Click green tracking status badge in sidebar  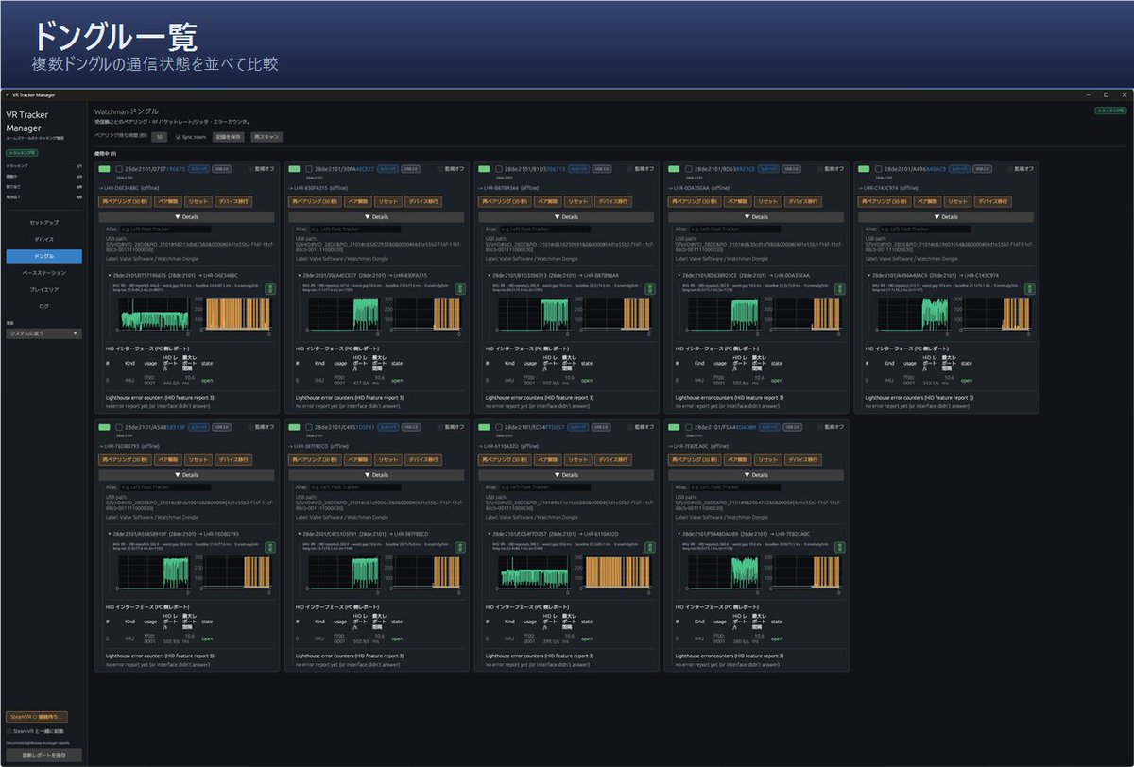22,151
